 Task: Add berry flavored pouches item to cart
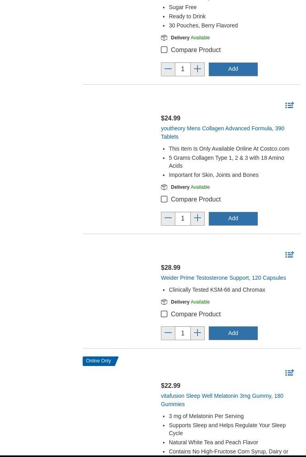click(x=233, y=69)
